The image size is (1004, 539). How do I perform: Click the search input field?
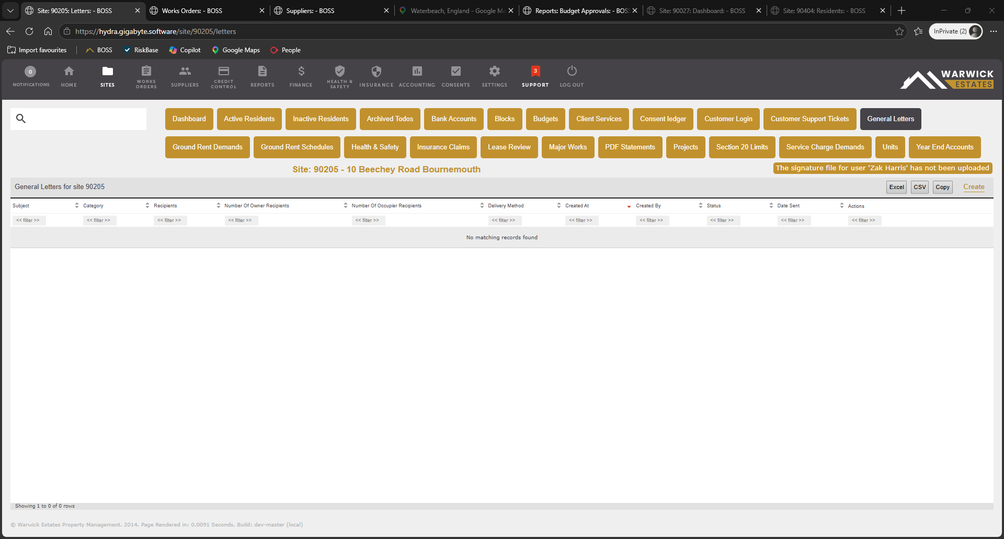(x=78, y=119)
